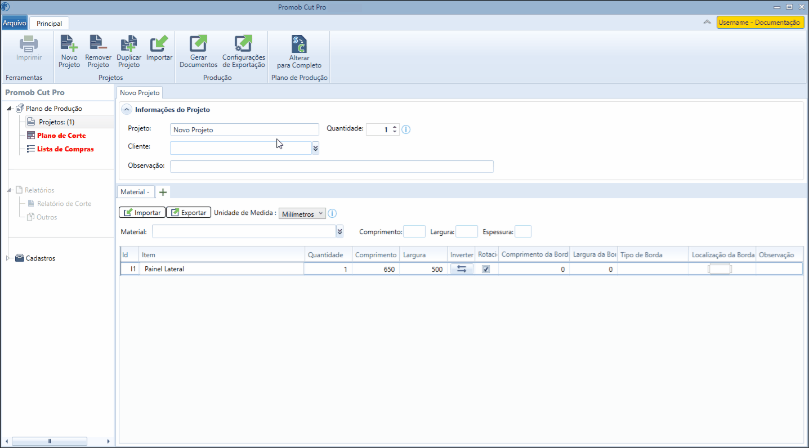Select the Novo Projeto document tab
Viewport: 809px width, 448px height.
coord(140,92)
